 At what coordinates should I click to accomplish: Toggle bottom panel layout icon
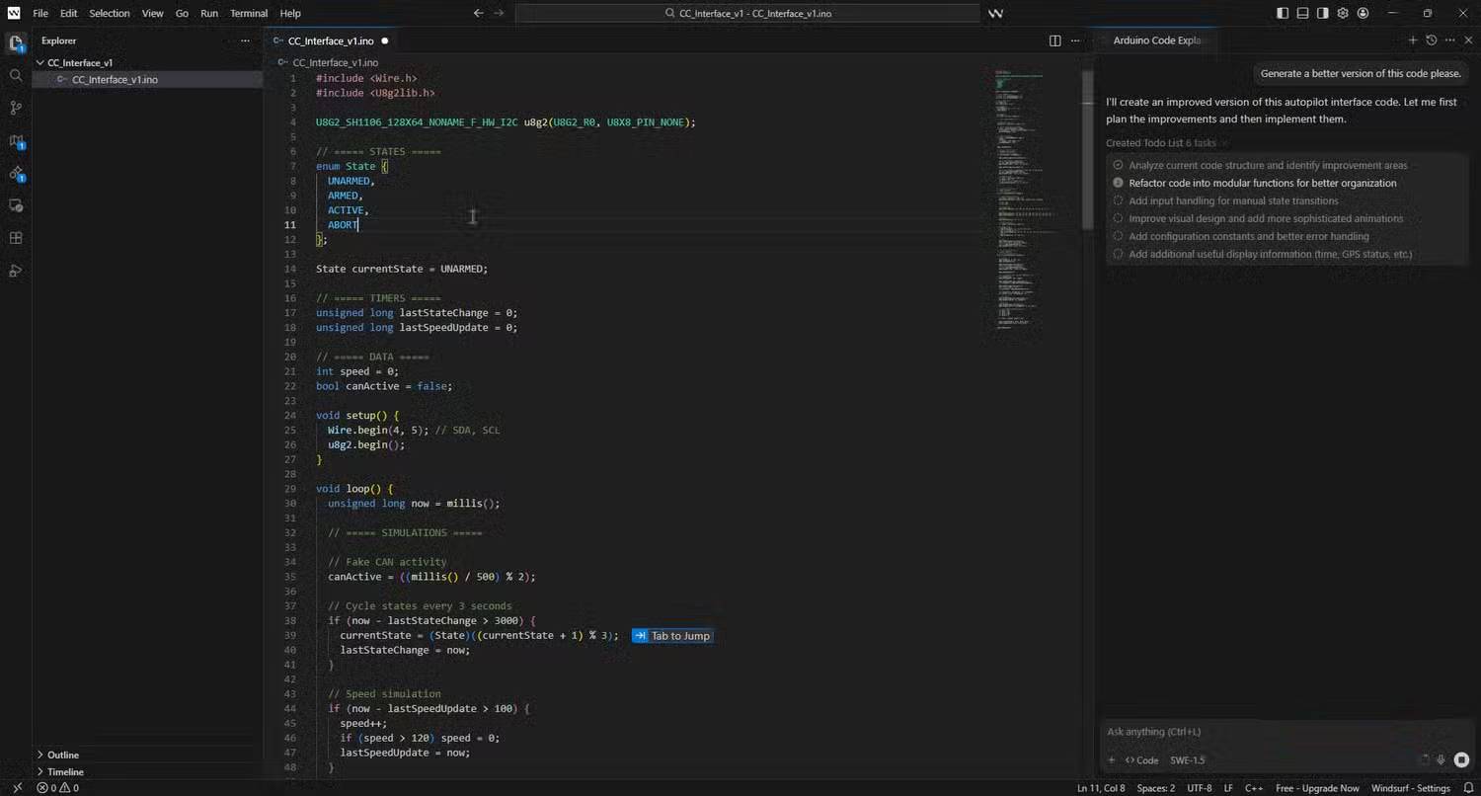[x=1302, y=13]
